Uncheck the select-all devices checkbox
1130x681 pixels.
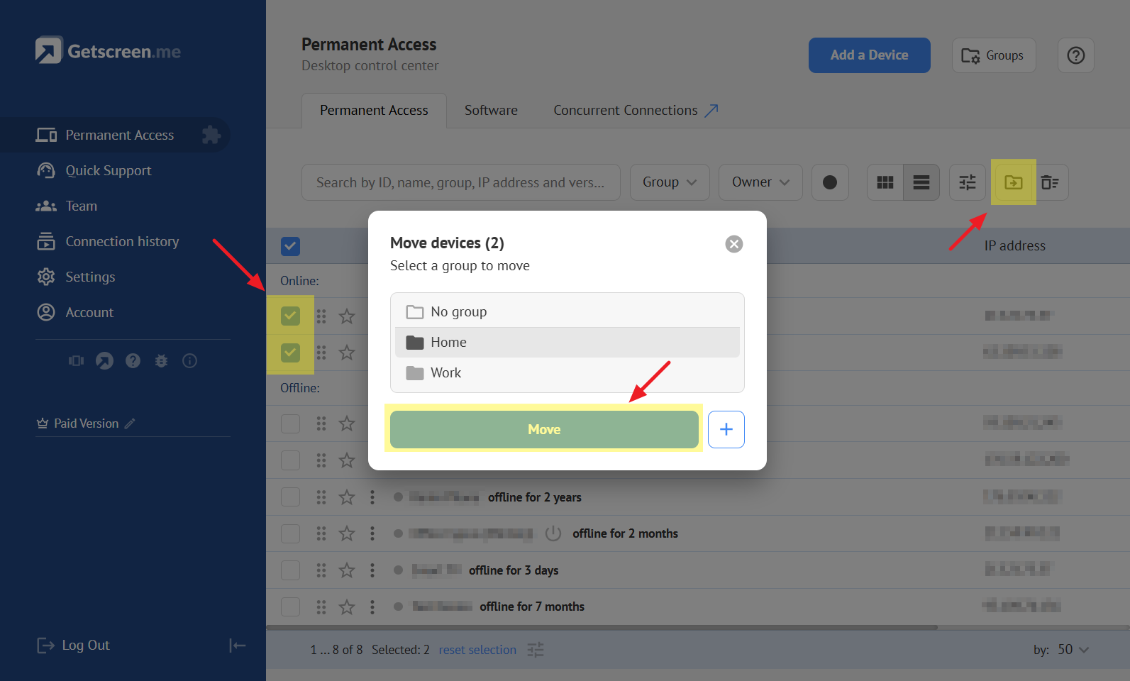pos(290,246)
